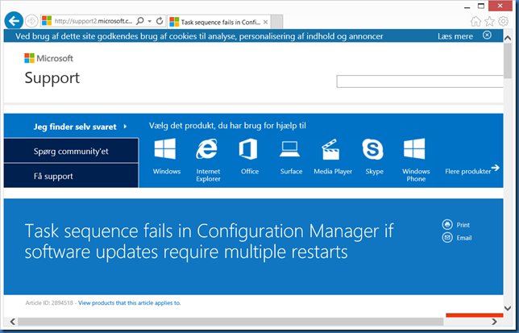The image size is (519, 333).
Task: Open the browser Home icon
Action: point(476,20)
